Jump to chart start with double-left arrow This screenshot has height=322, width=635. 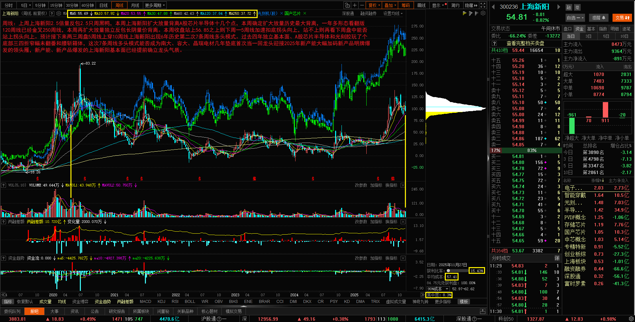pos(3,295)
